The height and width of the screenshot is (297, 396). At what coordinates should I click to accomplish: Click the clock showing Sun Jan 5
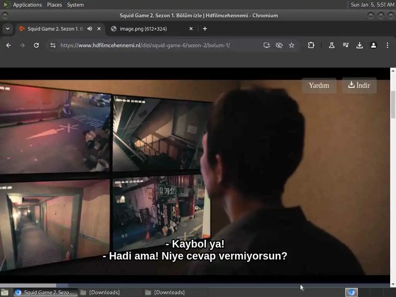372,5
